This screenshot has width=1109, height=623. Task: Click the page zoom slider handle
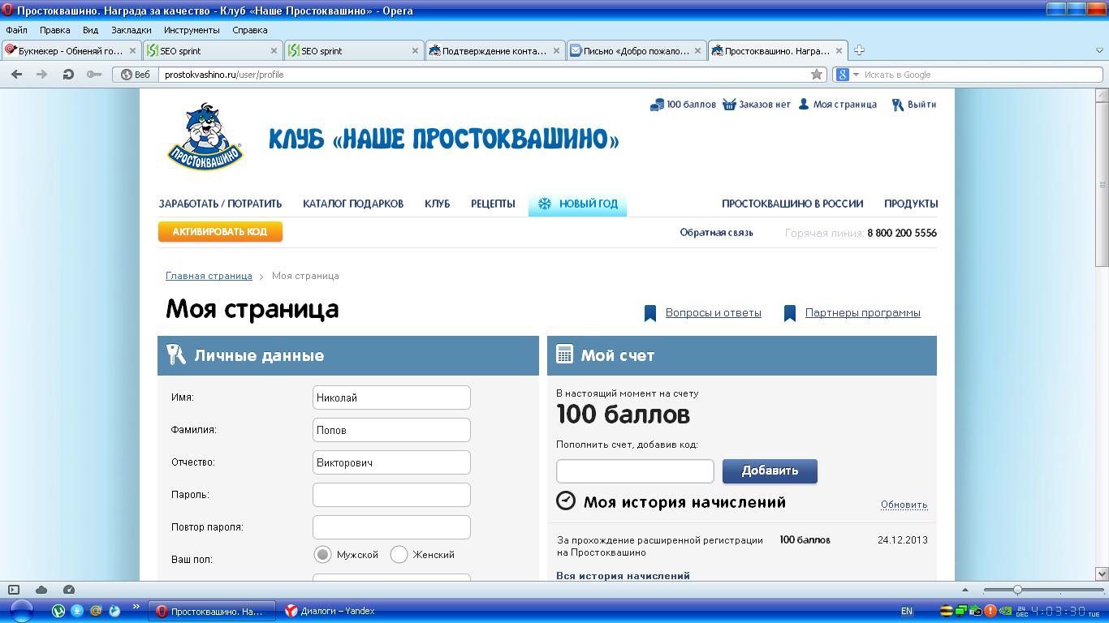point(1017,590)
